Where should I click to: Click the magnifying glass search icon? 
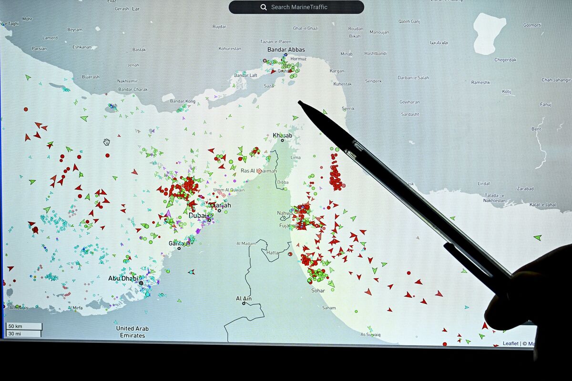[263, 7]
